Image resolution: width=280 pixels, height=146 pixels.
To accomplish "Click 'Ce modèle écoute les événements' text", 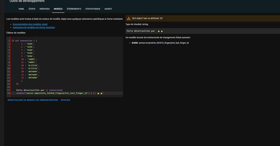I will [x=158, y=38].
